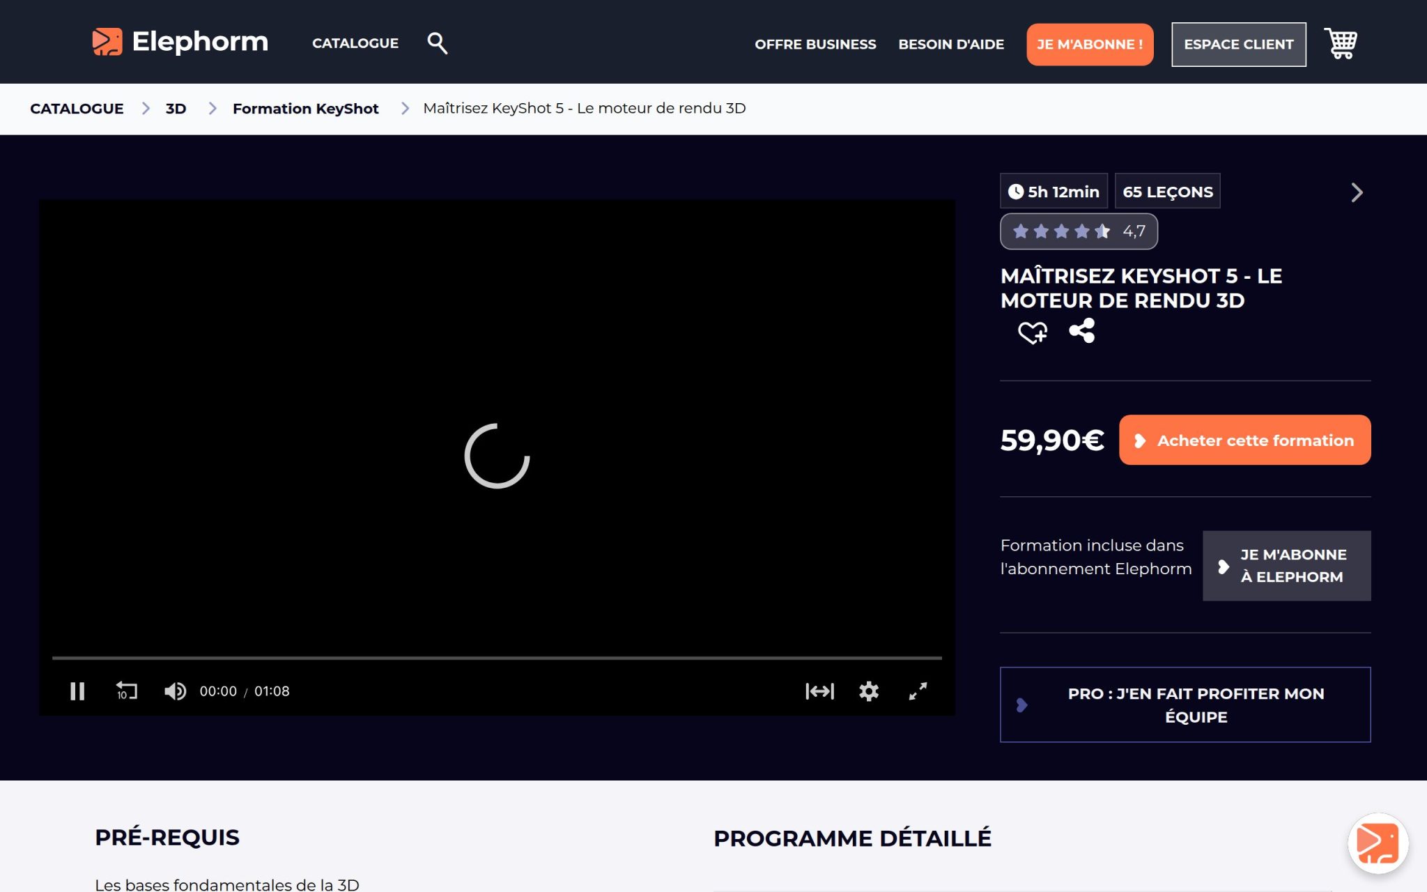Click JE M'ABONNE À ELEPHORM button
Viewport: 1427px width, 892px height.
[1286, 566]
